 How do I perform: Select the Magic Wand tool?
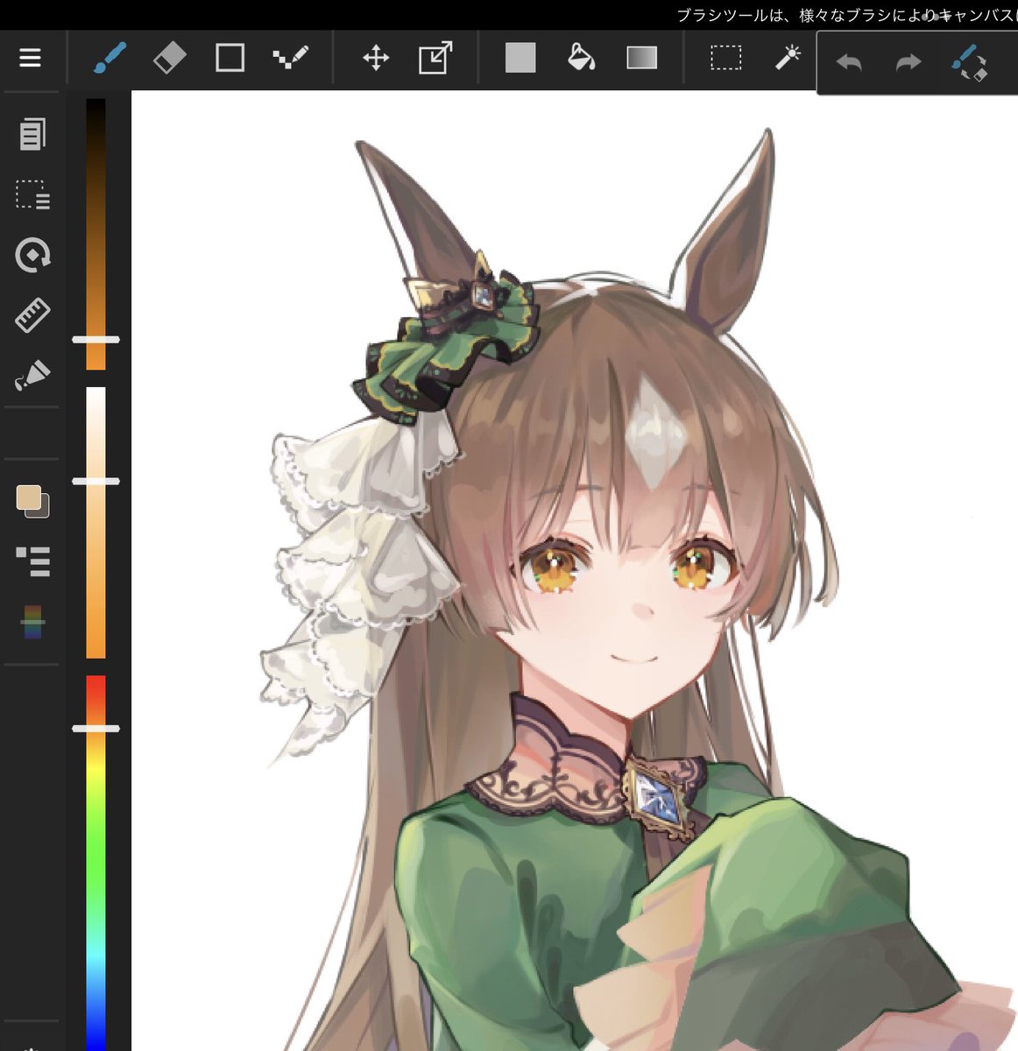[x=788, y=59]
